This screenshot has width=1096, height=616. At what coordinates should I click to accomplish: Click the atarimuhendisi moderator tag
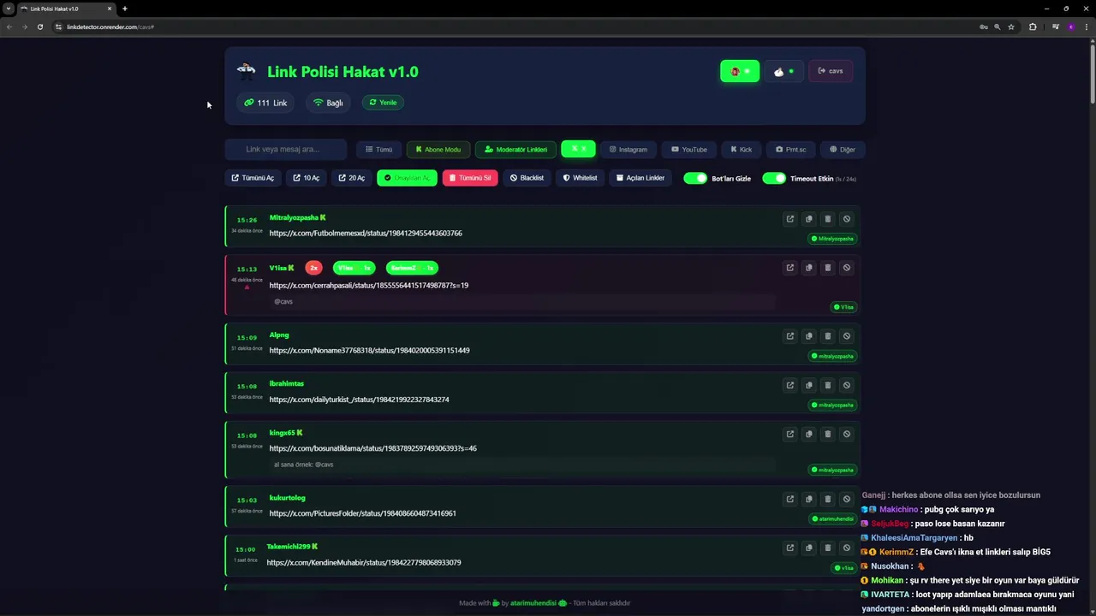click(x=831, y=518)
